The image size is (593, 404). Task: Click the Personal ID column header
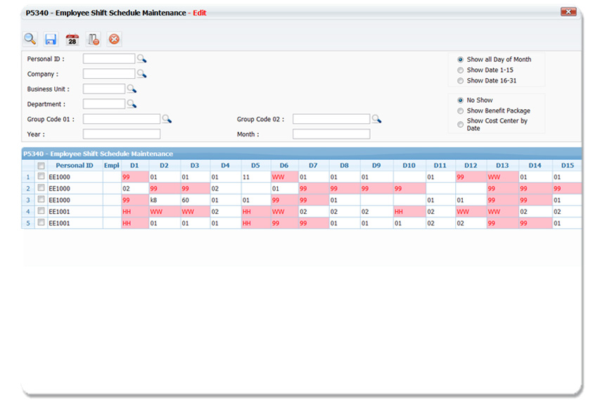[75, 165]
